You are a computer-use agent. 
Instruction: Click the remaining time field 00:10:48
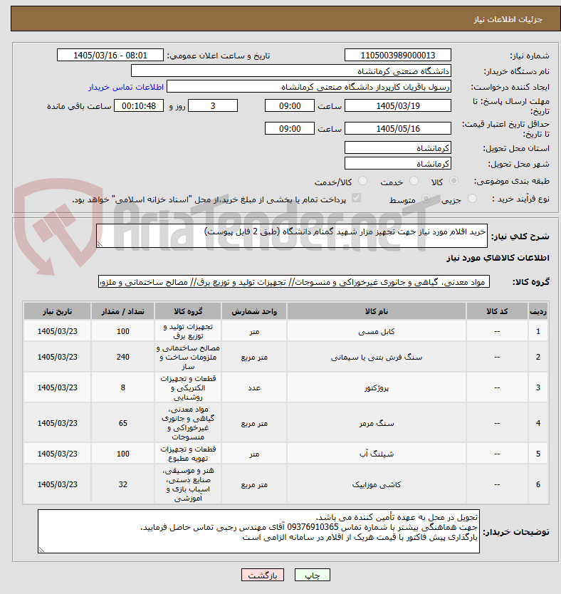point(139,105)
